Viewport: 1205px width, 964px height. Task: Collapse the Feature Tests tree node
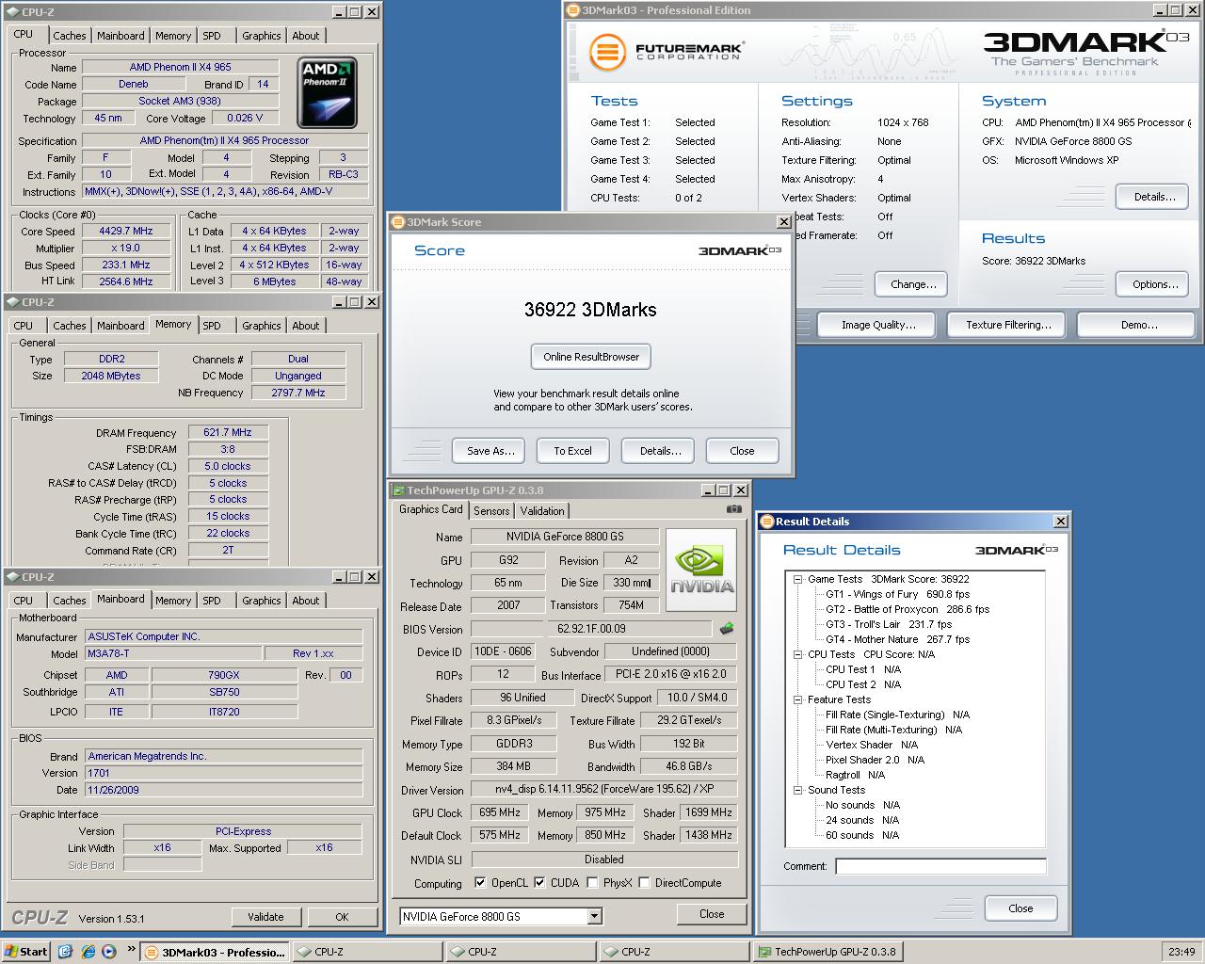(797, 700)
